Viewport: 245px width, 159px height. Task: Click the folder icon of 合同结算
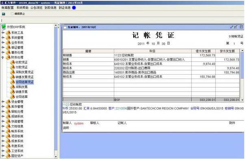pyautogui.click(x=12, y=97)
